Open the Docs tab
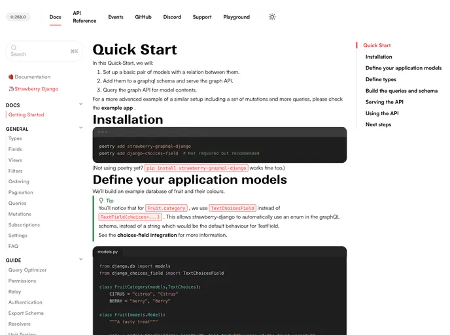 55,17
